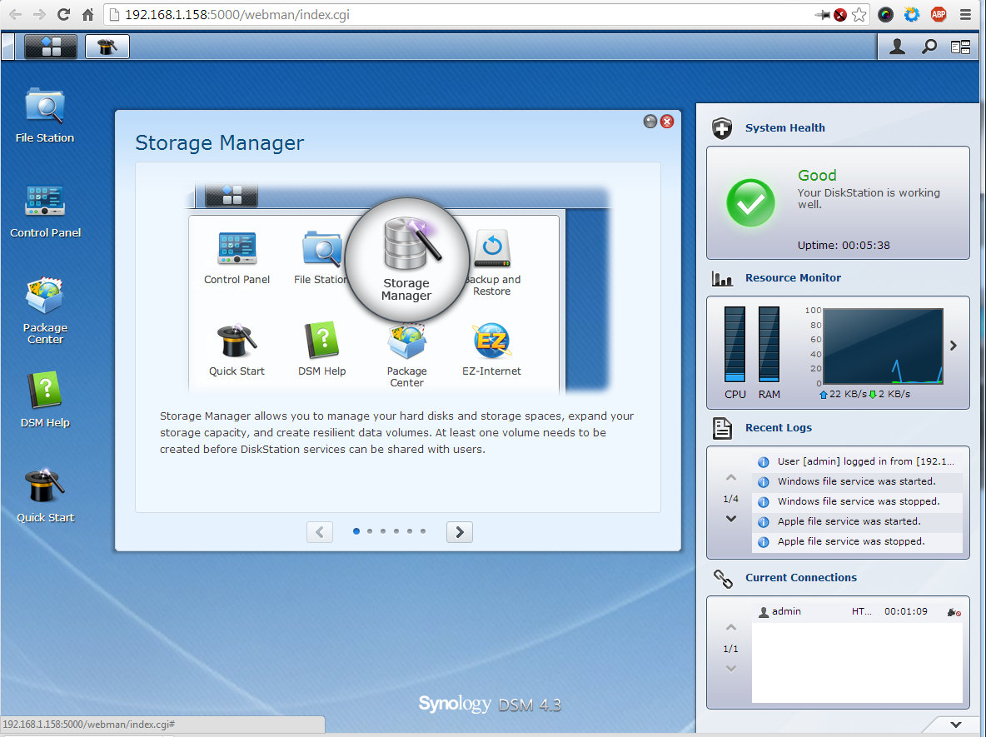Minimize the Quick Start window

click(650, 122)
